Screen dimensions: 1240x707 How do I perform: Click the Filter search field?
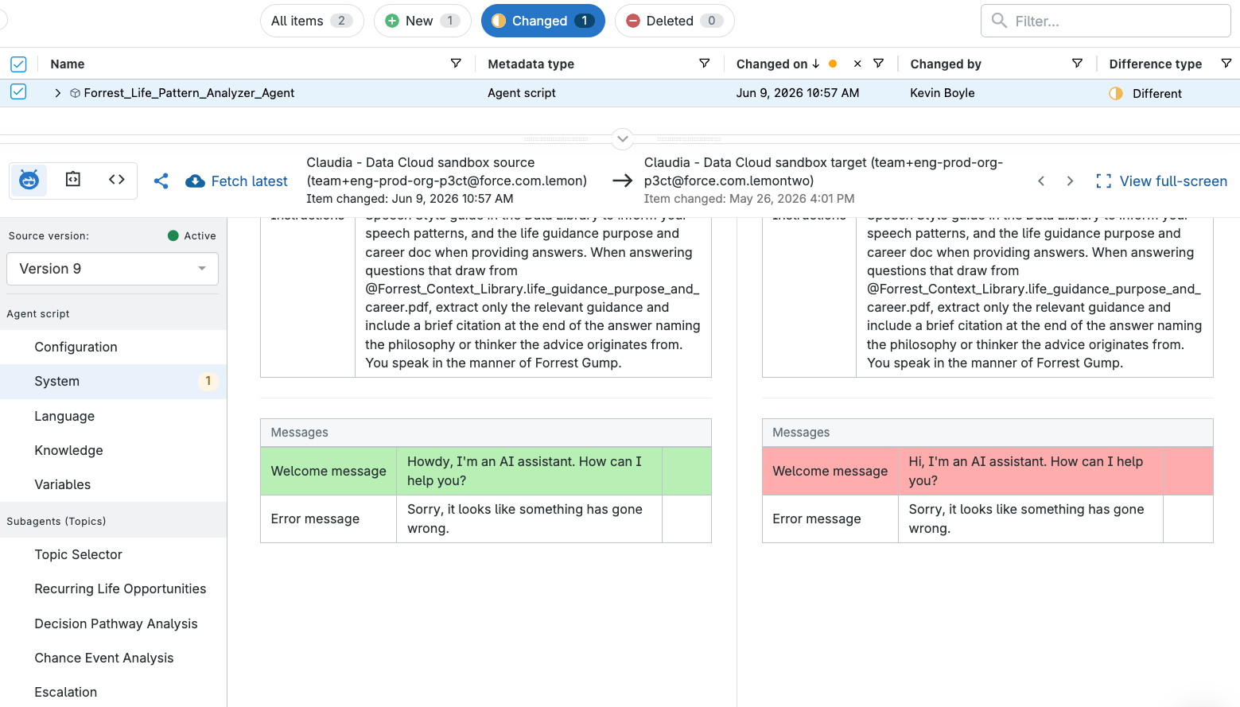pos(1106,21)
